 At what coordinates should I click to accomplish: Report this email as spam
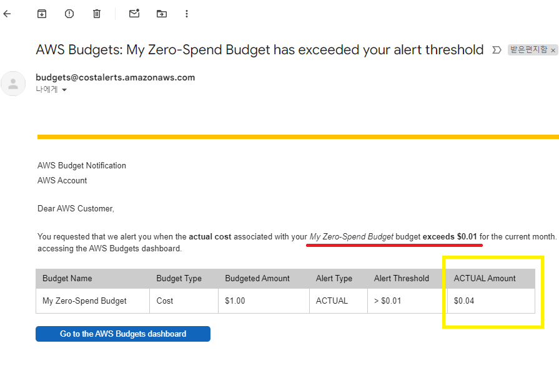[x=69, y=14]
